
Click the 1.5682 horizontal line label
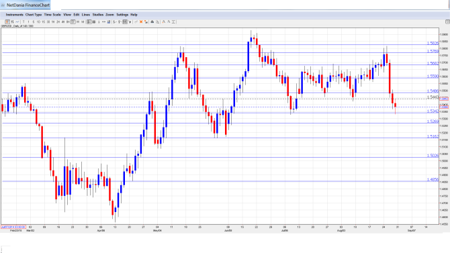pyautogui.click(x=433, y=63)
